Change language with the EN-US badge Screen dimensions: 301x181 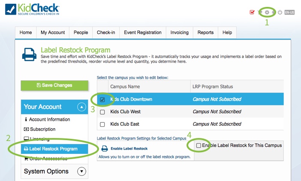pyautogui.click(x=289, y=12)
